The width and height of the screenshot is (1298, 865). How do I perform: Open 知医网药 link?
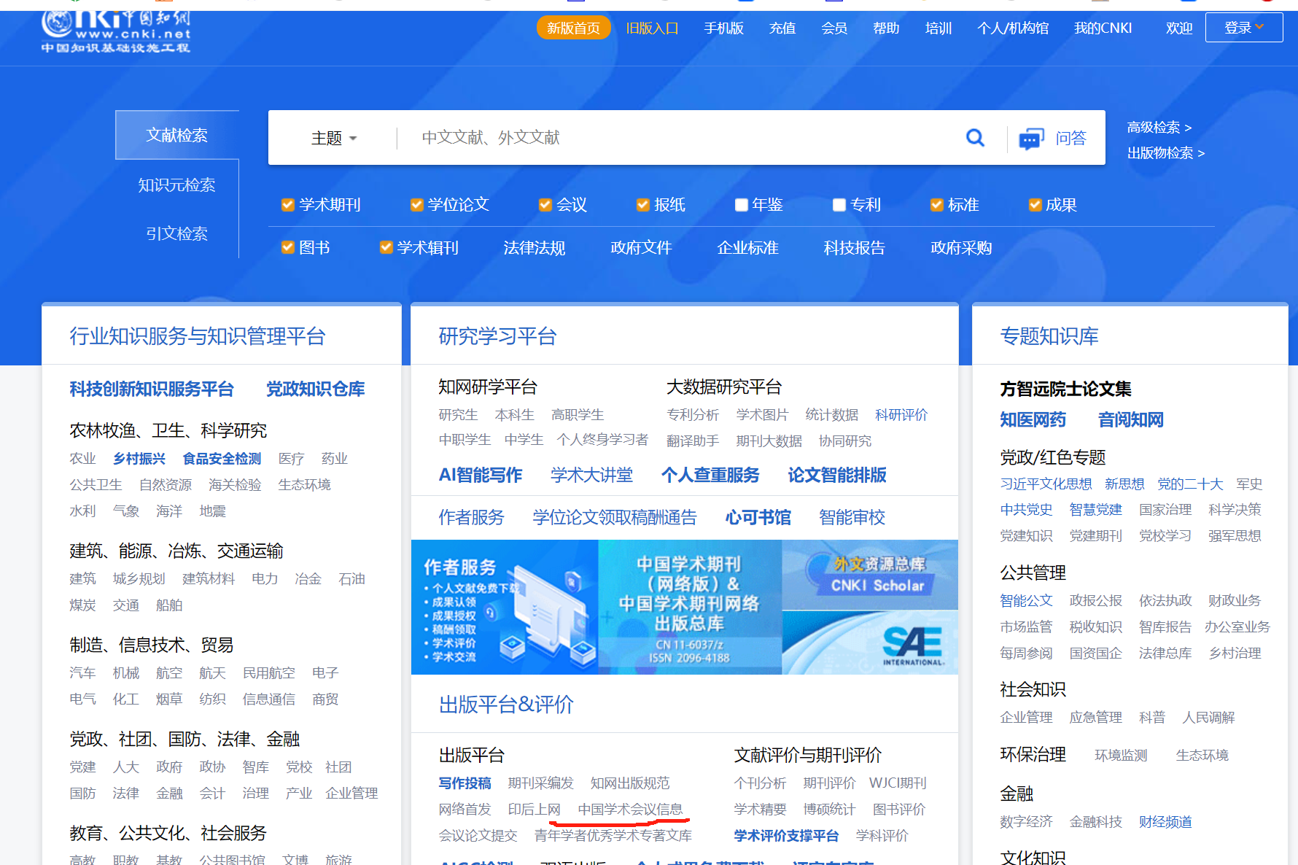tap(1033, 419)
